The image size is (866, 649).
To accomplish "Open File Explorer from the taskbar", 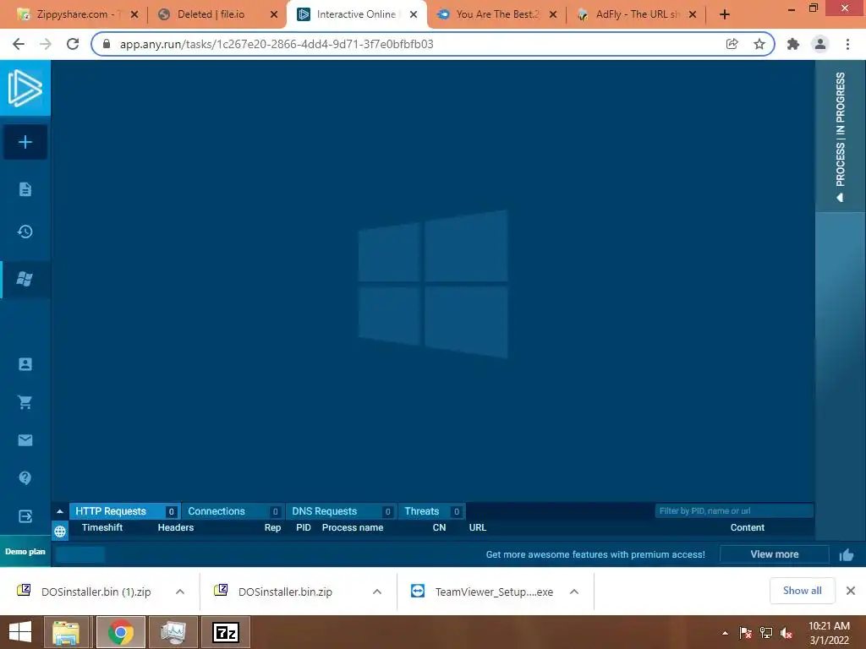I will coord(66,632).
